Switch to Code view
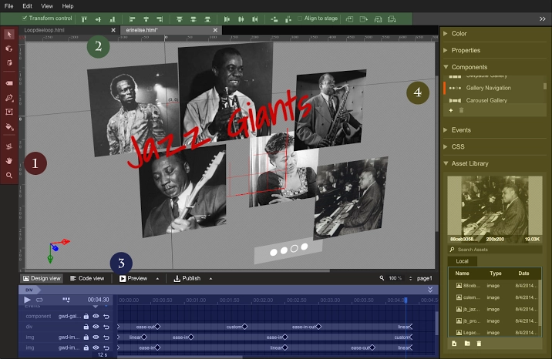Screen dimensions: 552x359 (87, 278)
